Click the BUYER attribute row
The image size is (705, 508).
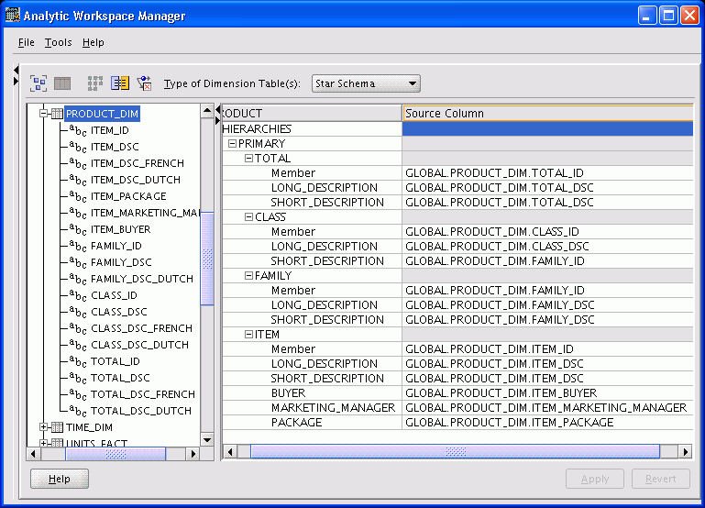tap(312, 392)
